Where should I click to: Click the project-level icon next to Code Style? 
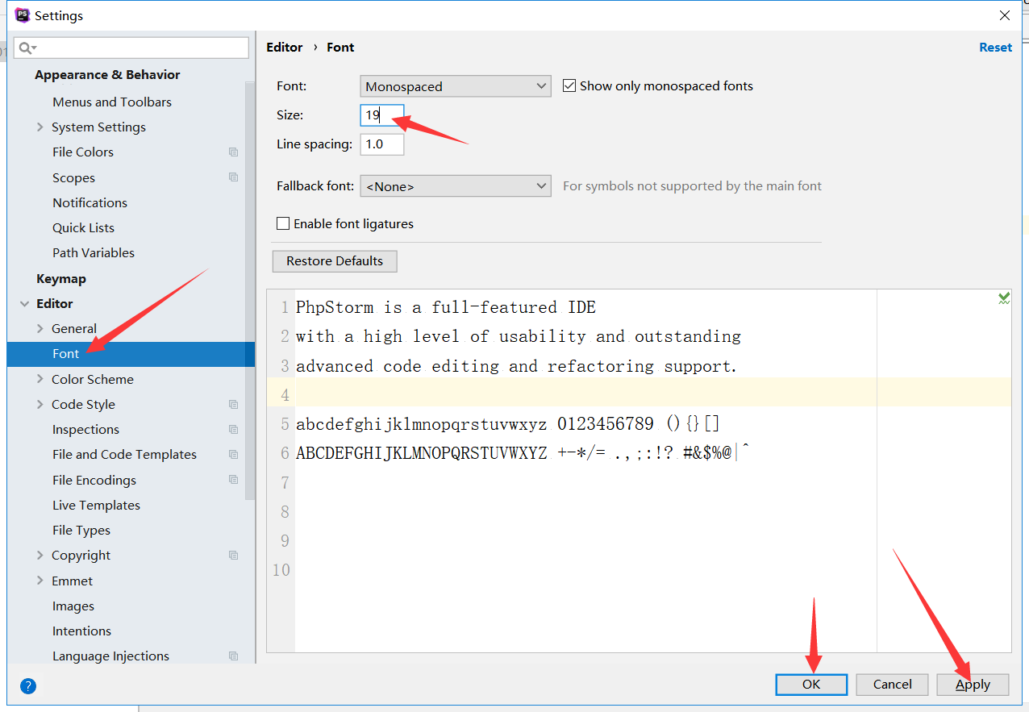click(x=233, y=404)
